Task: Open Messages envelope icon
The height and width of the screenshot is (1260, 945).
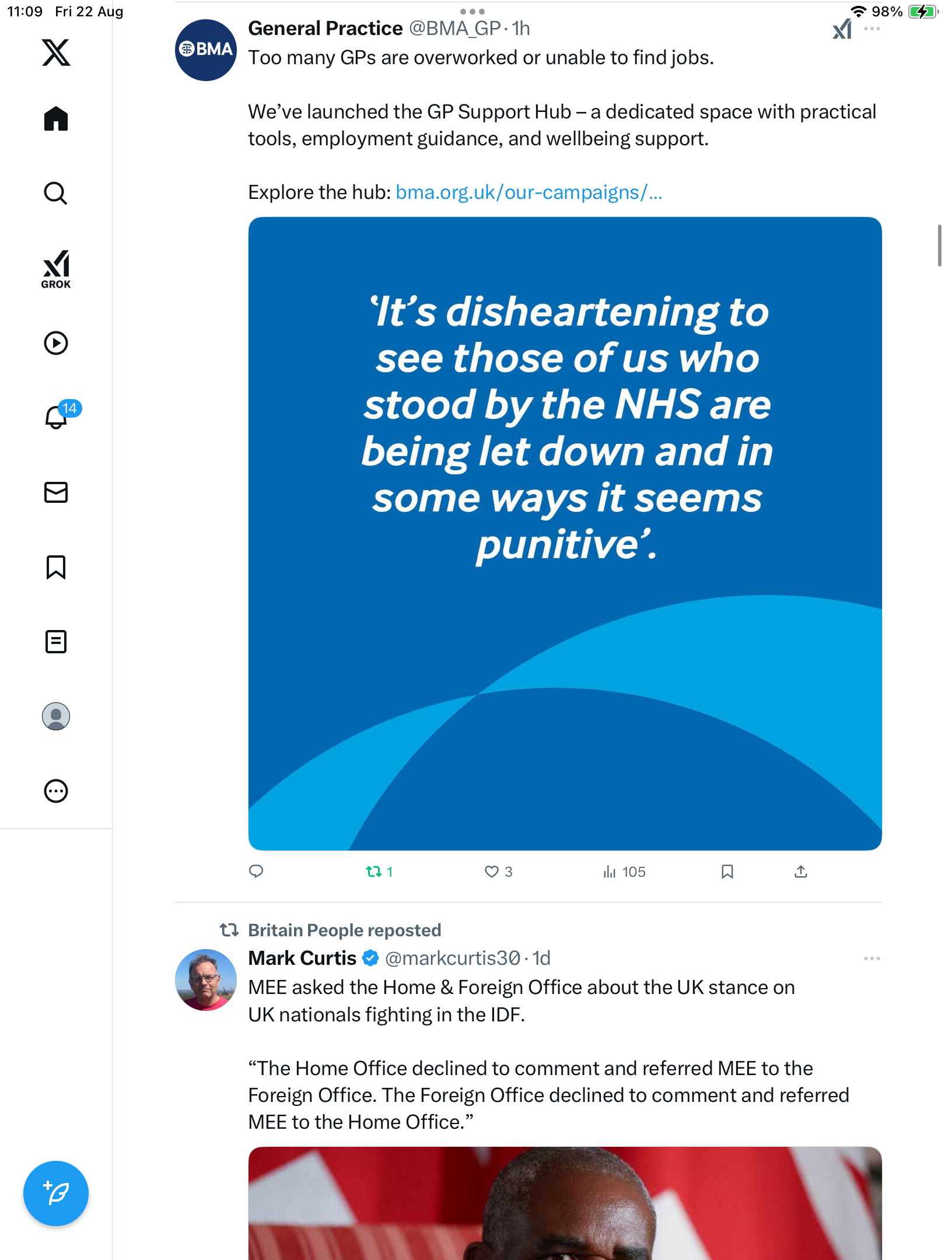Action: pos(56,492)
